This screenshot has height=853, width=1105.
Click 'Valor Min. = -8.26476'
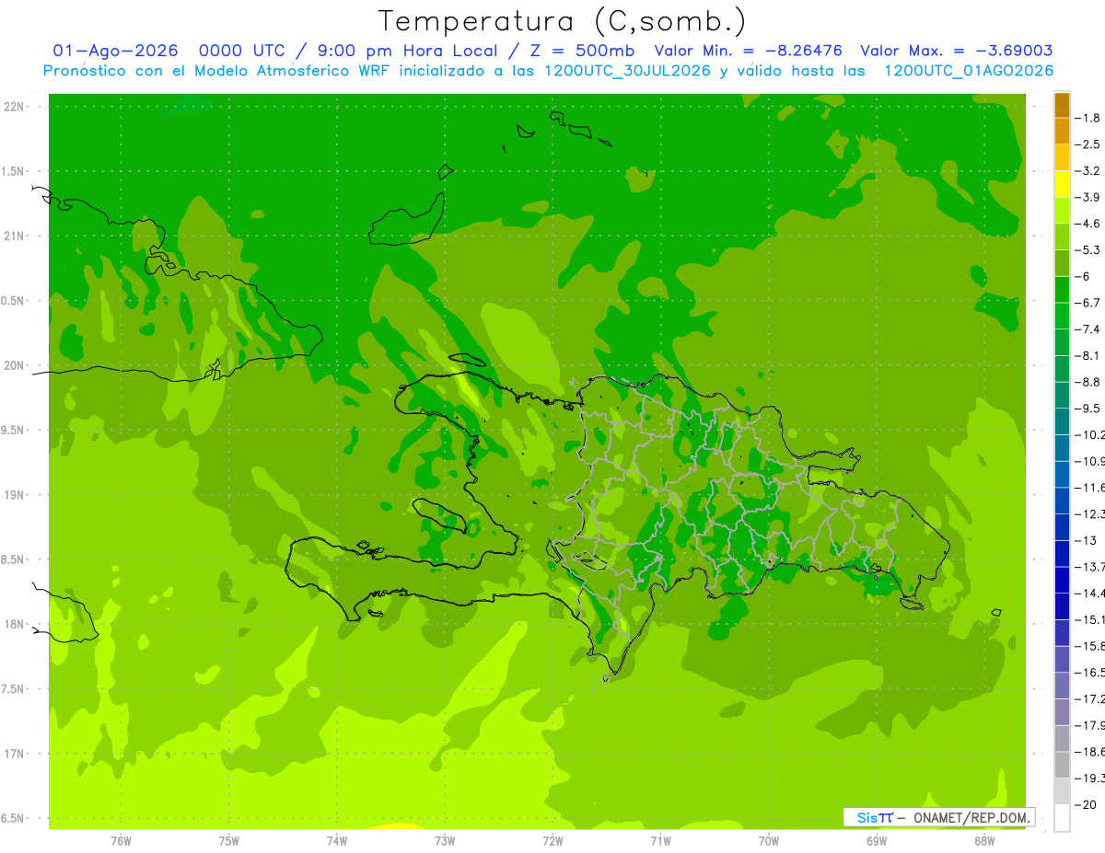(750, 51)
